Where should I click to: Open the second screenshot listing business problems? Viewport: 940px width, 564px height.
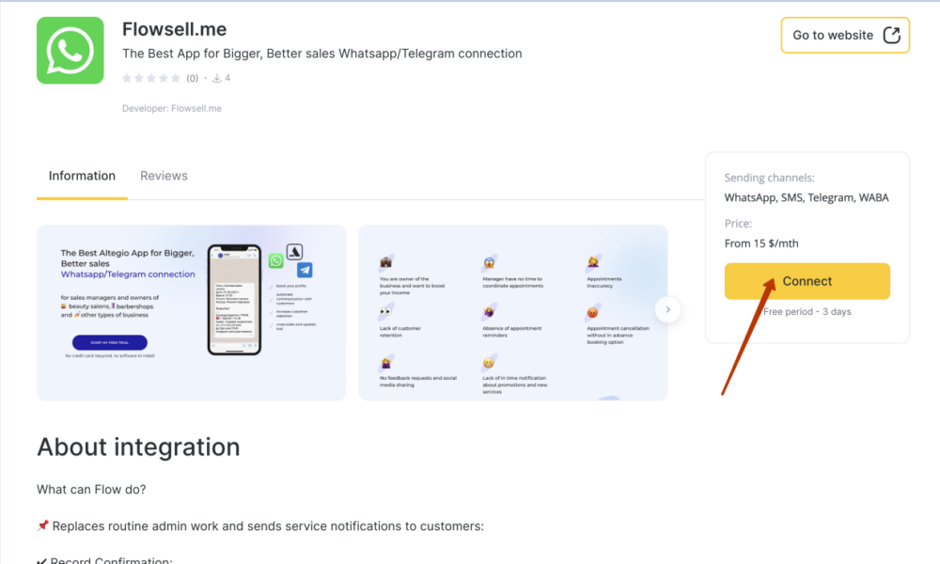[513, 312]
